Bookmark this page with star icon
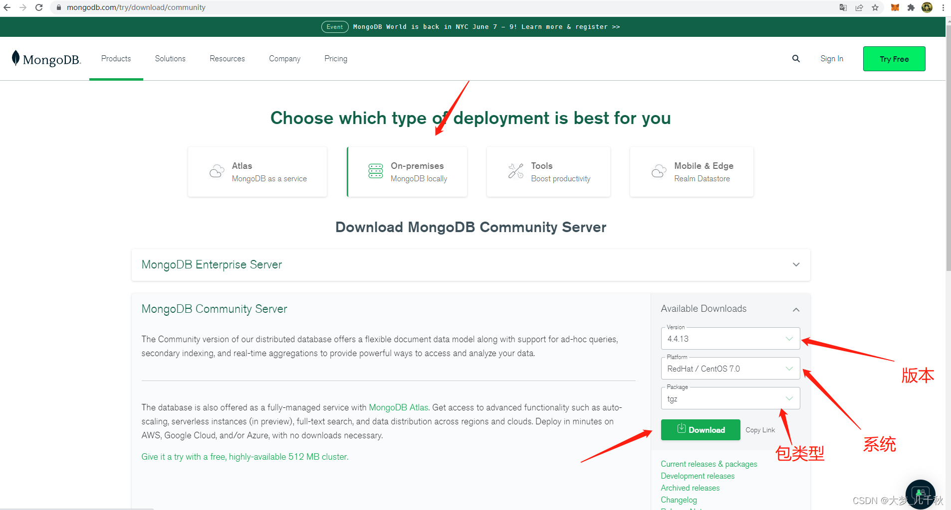 point(875,7)
